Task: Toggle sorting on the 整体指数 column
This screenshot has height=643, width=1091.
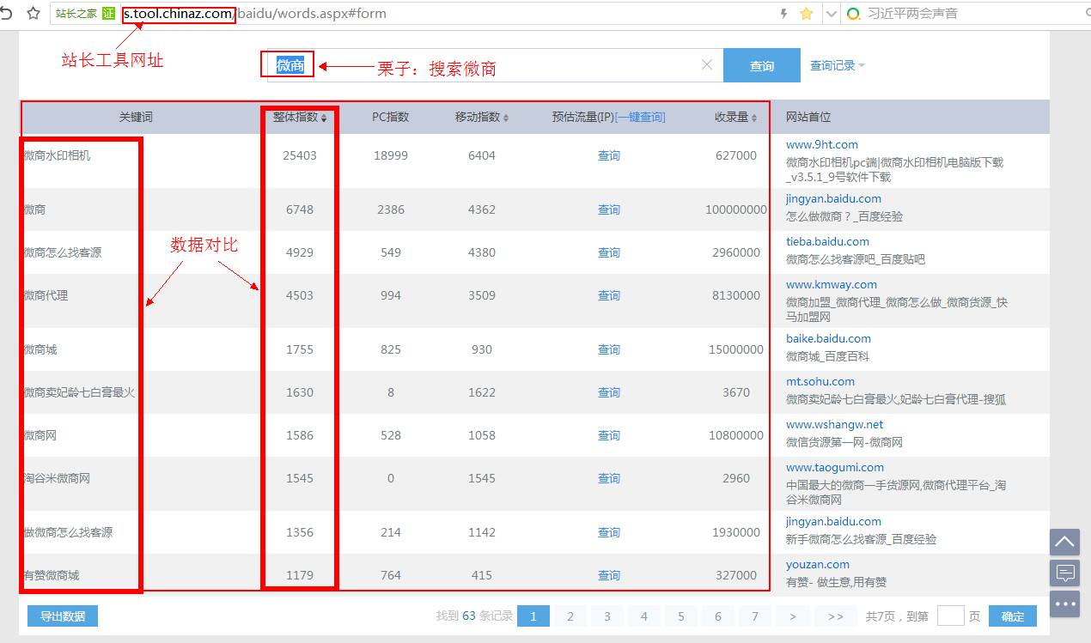Action: coord(299,117)
